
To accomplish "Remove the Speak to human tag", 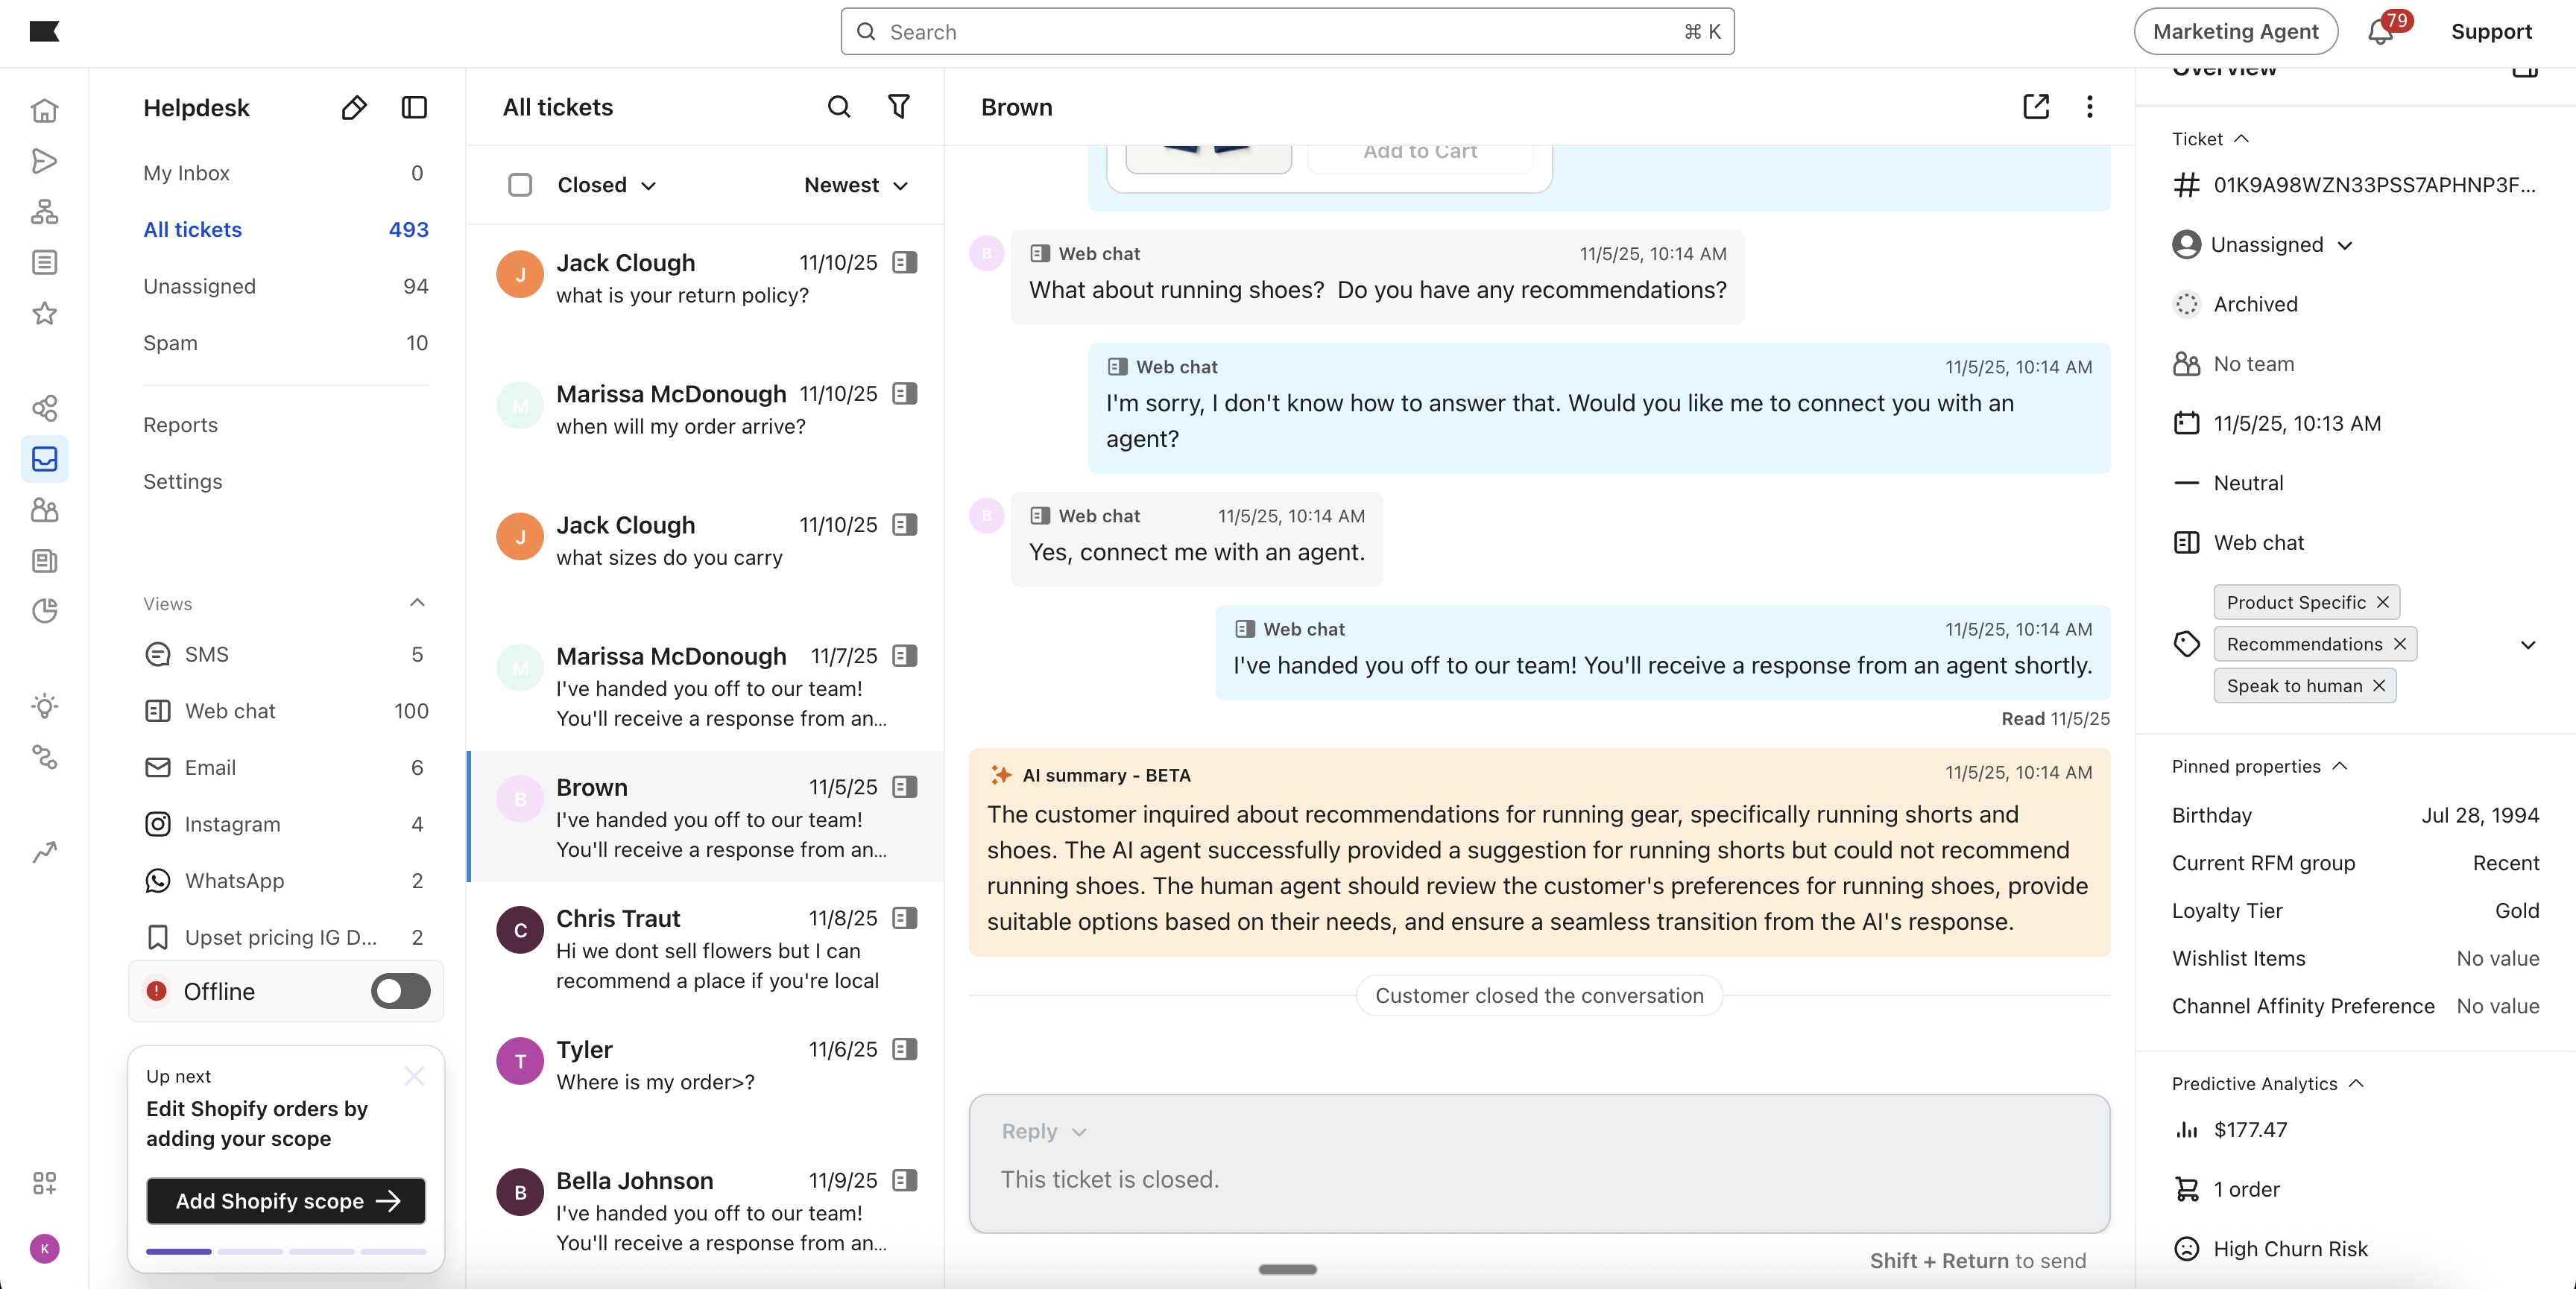I will (2379, 686).
